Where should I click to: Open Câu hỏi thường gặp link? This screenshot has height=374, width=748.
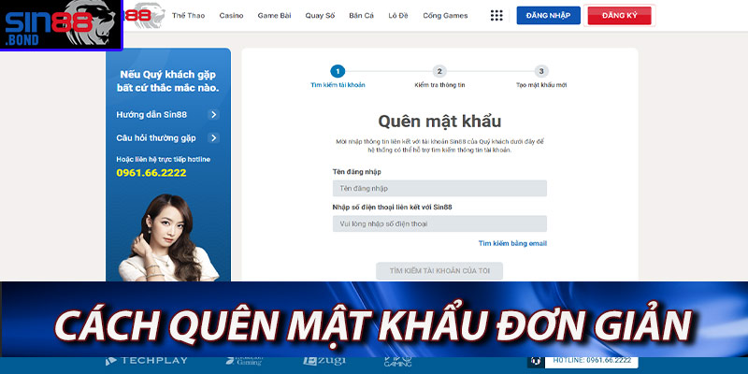[156, 137]
